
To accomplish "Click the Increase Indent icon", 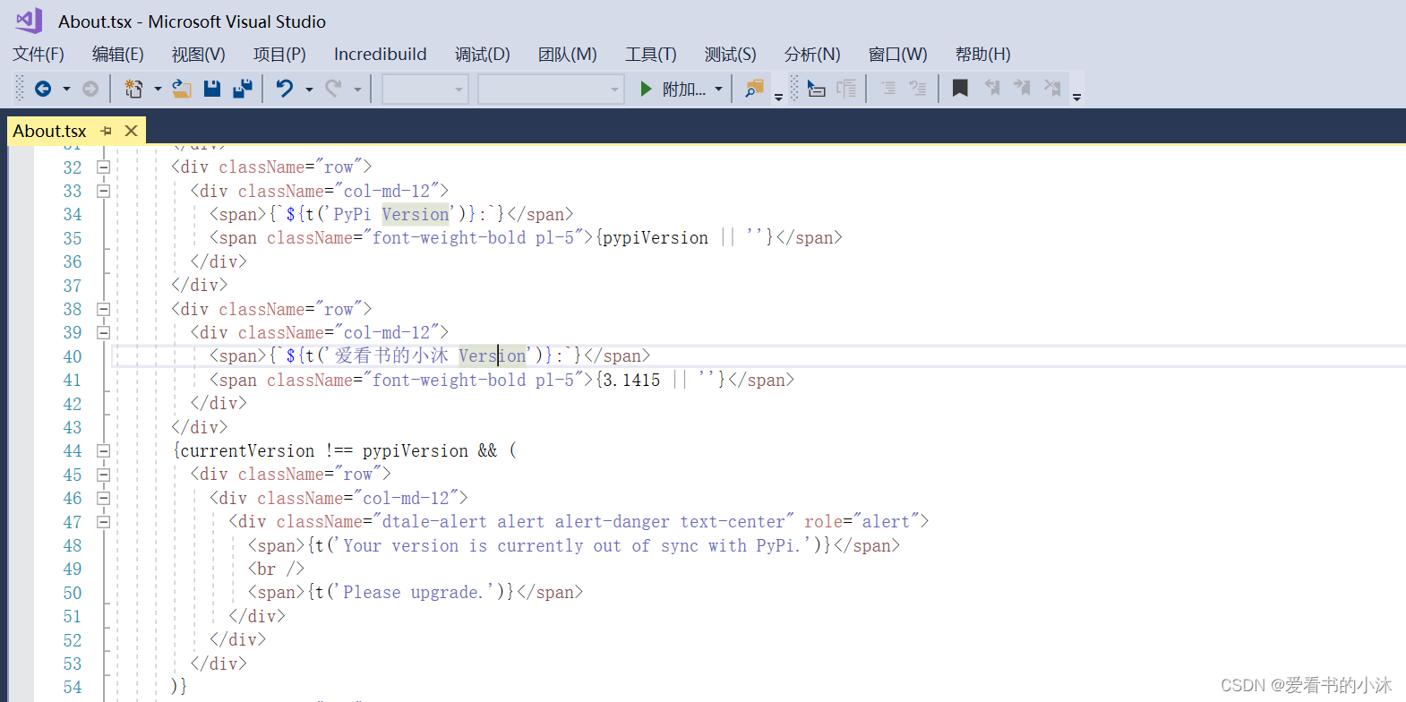I will click(918, 89).
